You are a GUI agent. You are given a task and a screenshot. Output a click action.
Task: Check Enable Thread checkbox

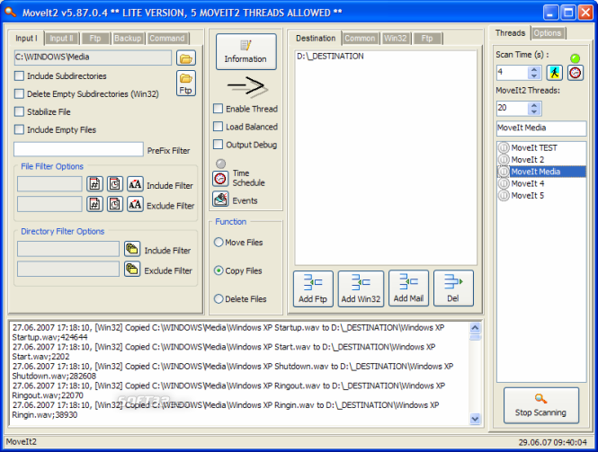tap(218, 109)
